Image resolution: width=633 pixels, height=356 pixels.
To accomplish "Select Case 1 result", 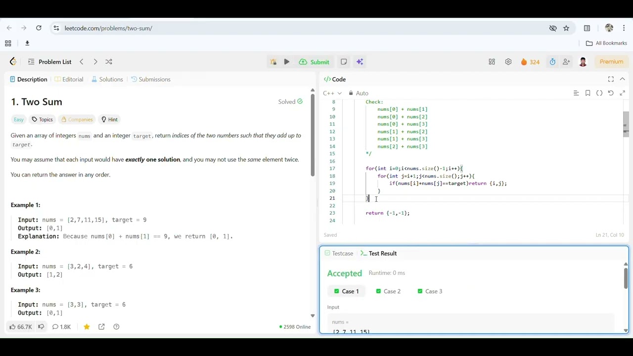I will (x=346, y=291).
